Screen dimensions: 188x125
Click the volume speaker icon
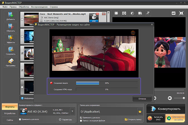[x=170, y=98]
